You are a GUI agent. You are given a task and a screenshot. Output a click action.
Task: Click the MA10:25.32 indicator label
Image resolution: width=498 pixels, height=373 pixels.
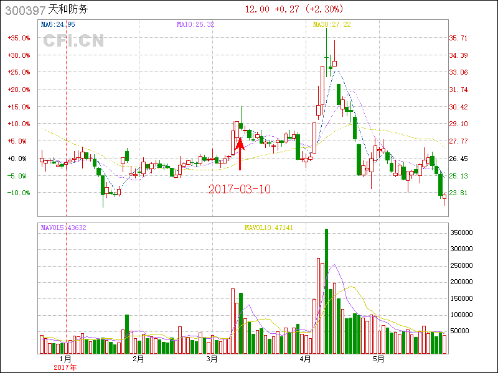[x=195, y=24]
